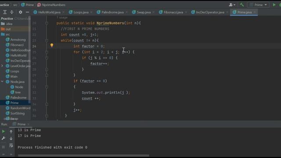281x158 pixels.
Task: Close the Palindrome.java tab
Action: [x=127, y=12]
